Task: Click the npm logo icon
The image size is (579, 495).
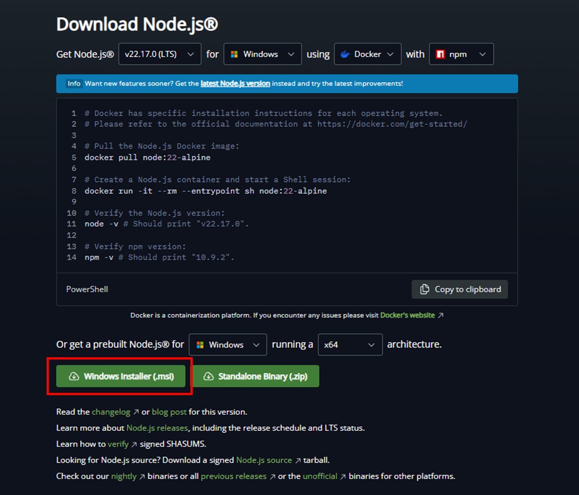Action: 440,54
